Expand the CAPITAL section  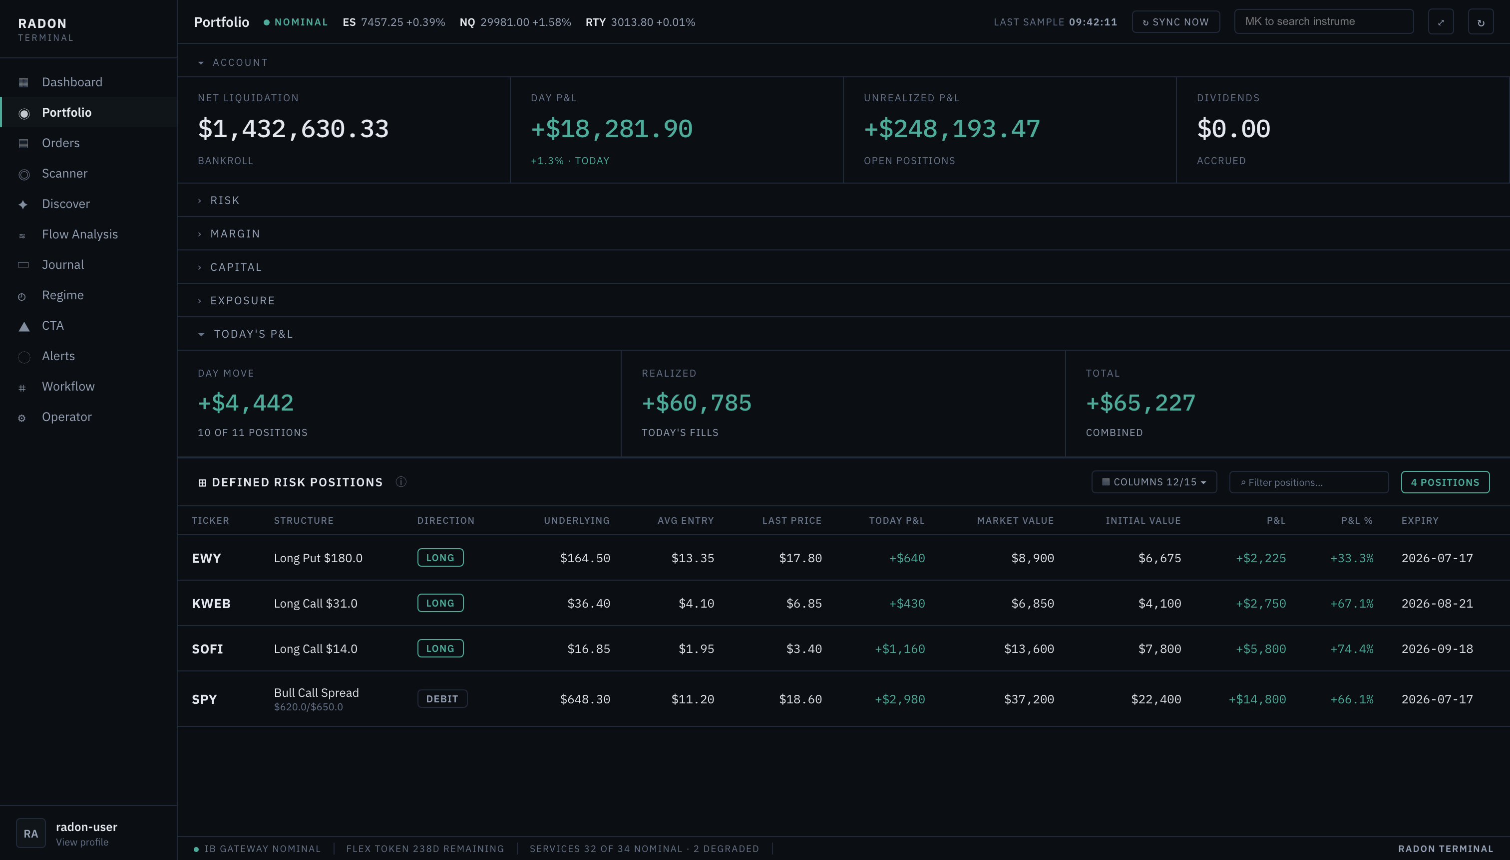229,267
